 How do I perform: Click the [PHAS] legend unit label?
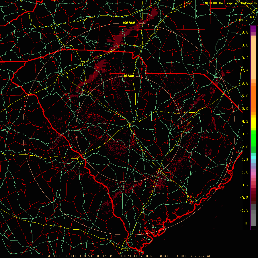(x=242, y=20)
